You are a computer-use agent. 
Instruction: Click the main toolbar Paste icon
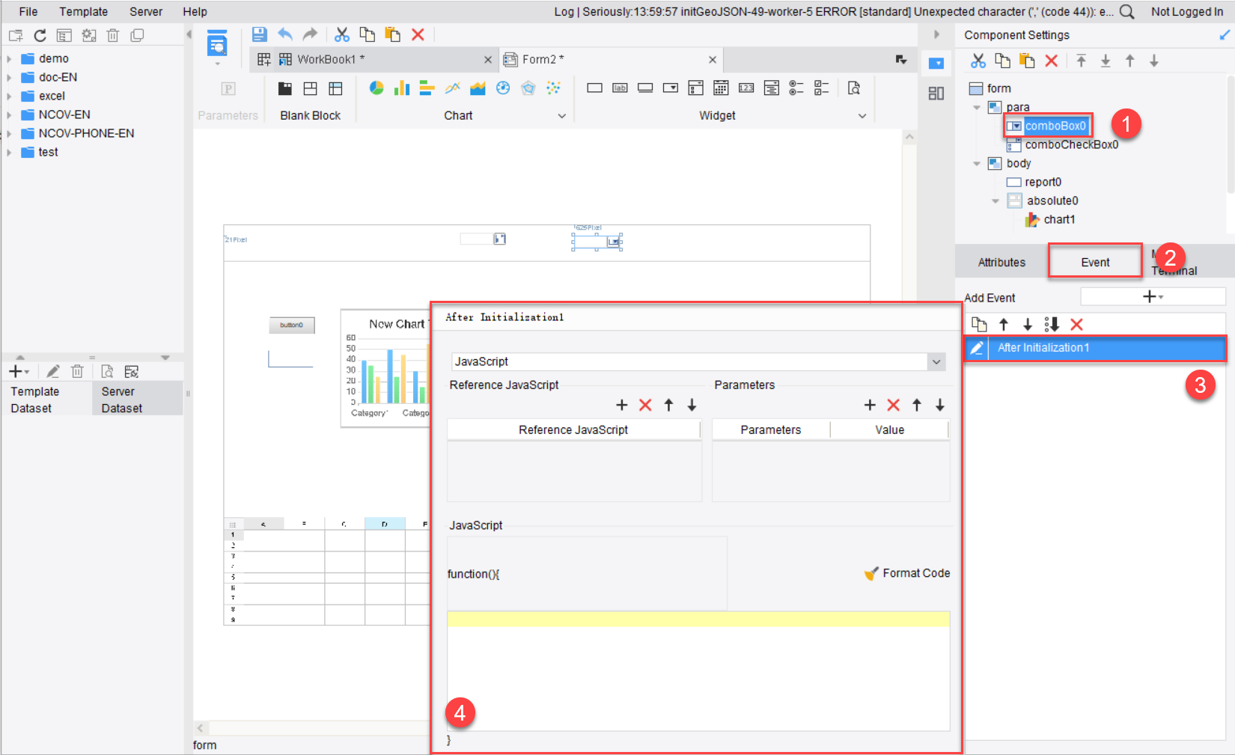pyautogui.click(x=392, y=34)
